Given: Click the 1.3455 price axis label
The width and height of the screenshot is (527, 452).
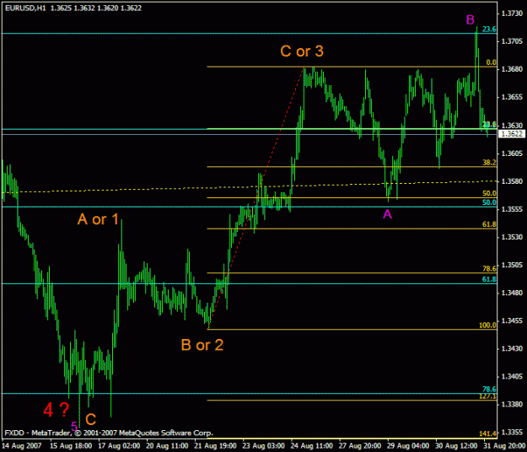Looking at the screenshot, I should tap(512, 320).
